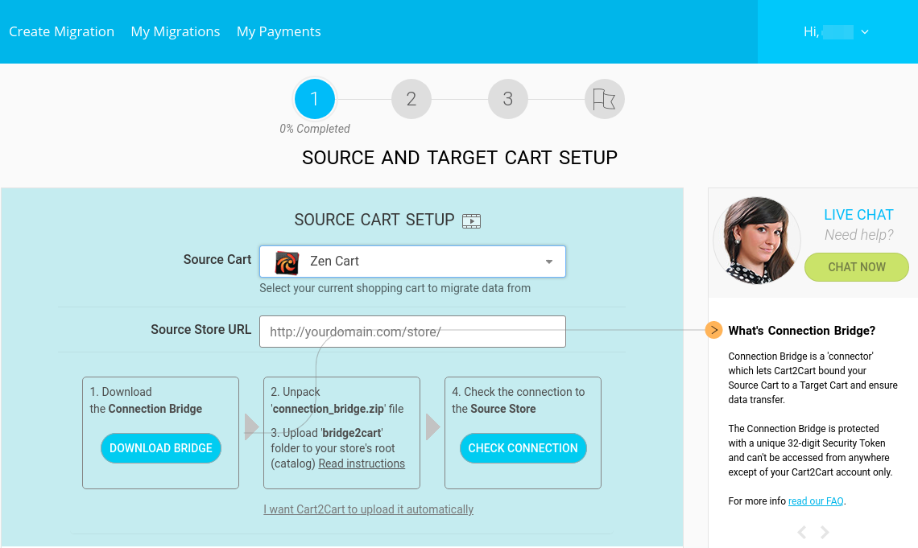Click the Zen Cart logo in selector
Image resolution: width=918 pixels, height=548 pixels.
(287, 262)
